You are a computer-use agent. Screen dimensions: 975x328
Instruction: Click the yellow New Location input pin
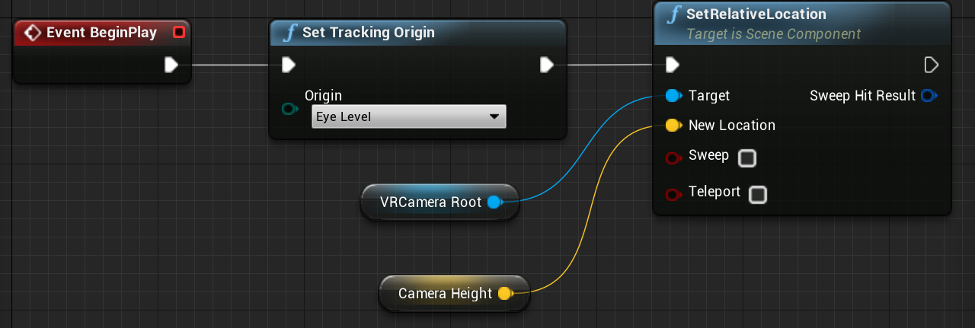coord(673,126)
